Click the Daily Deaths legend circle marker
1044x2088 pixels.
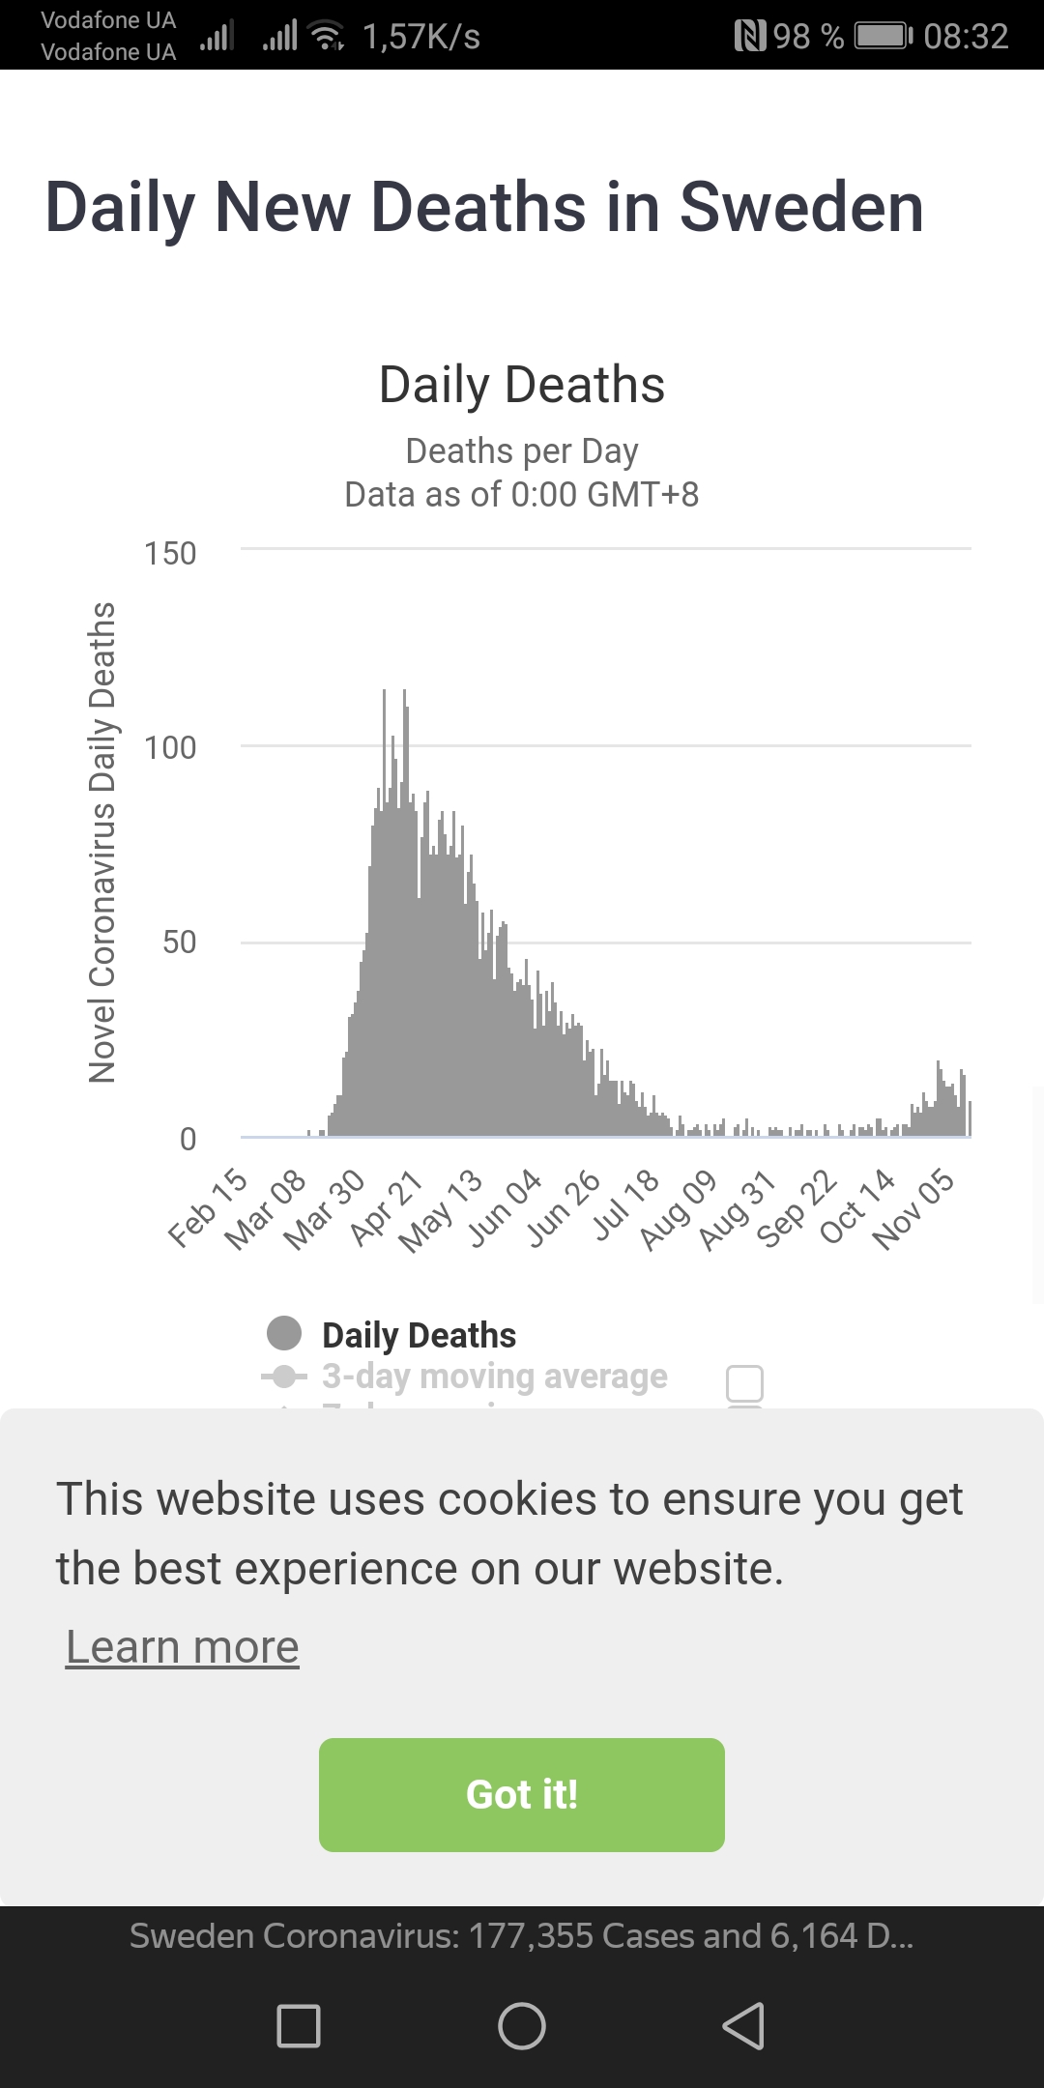pos(284,1333)
